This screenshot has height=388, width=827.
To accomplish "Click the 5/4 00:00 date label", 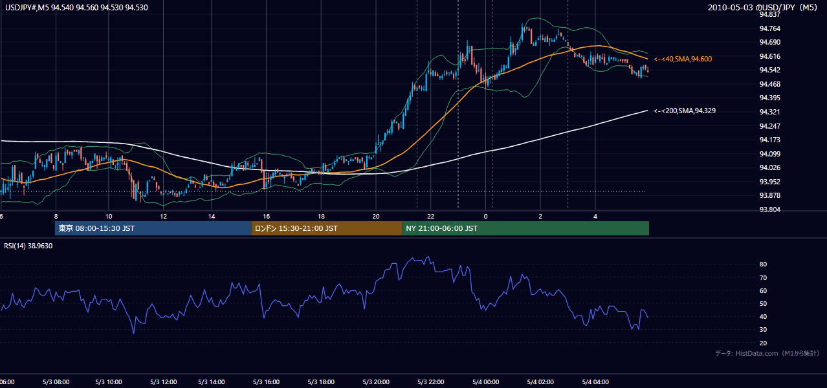I will (485, 382).
